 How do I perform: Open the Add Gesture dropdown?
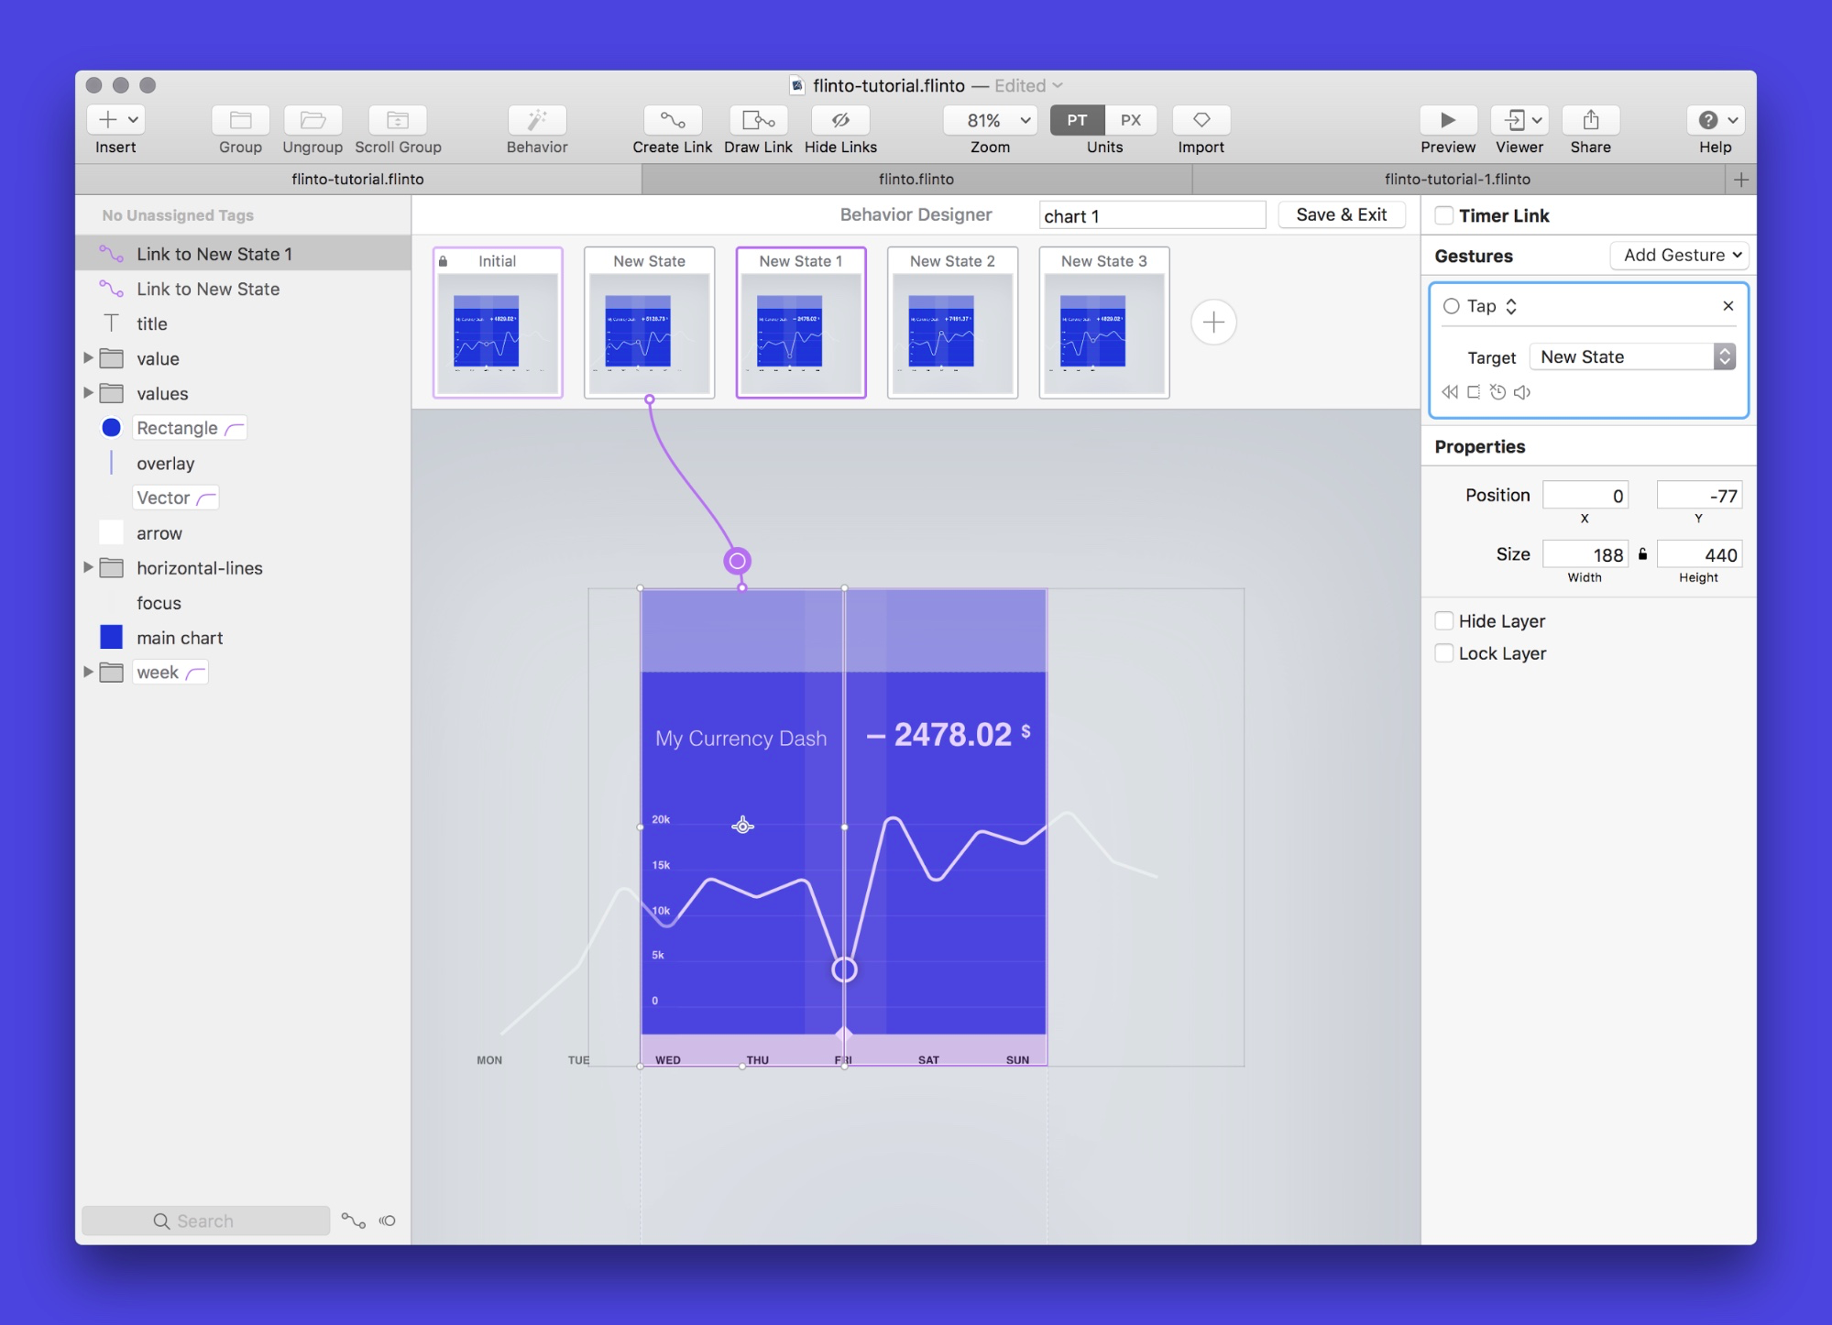[x=1679, y=255]
